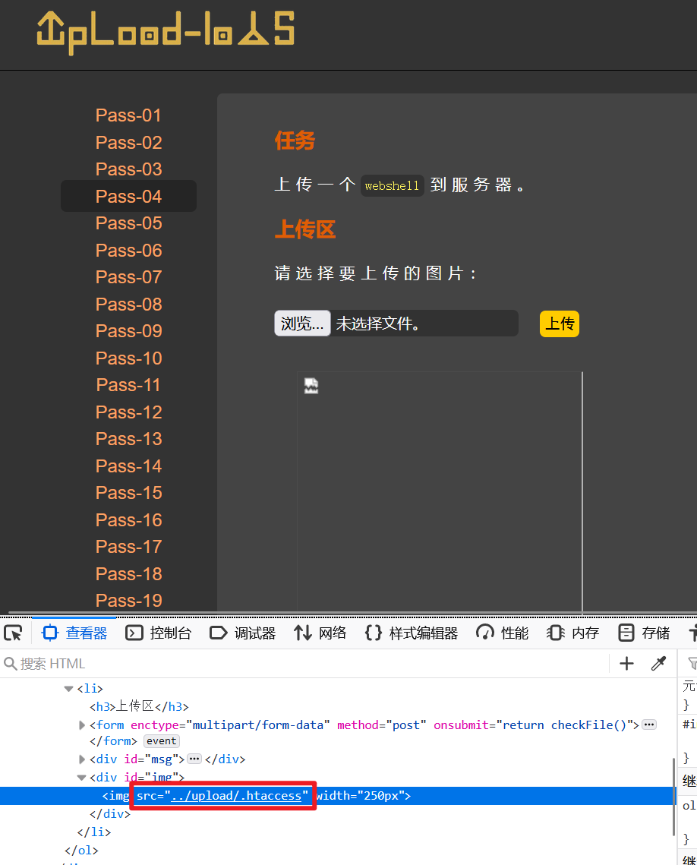Image resolution: width=697 pixels, height=865 pixels.
Task: Click the 未选择文件。 file status text
Action: click(x=378, y=324)
